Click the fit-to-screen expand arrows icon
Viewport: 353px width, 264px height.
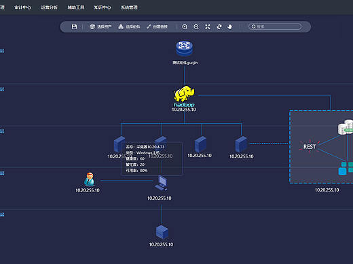208,27
